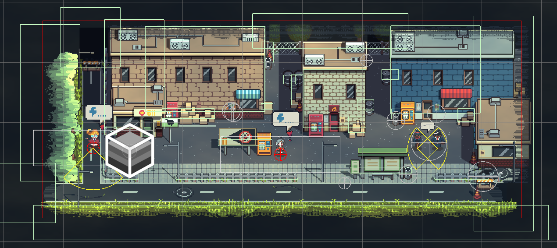Screen dimensions: 557x248
Task: Select orange vending machine beside the billboard
Action: pyautogui.click(x=264, y=144)
